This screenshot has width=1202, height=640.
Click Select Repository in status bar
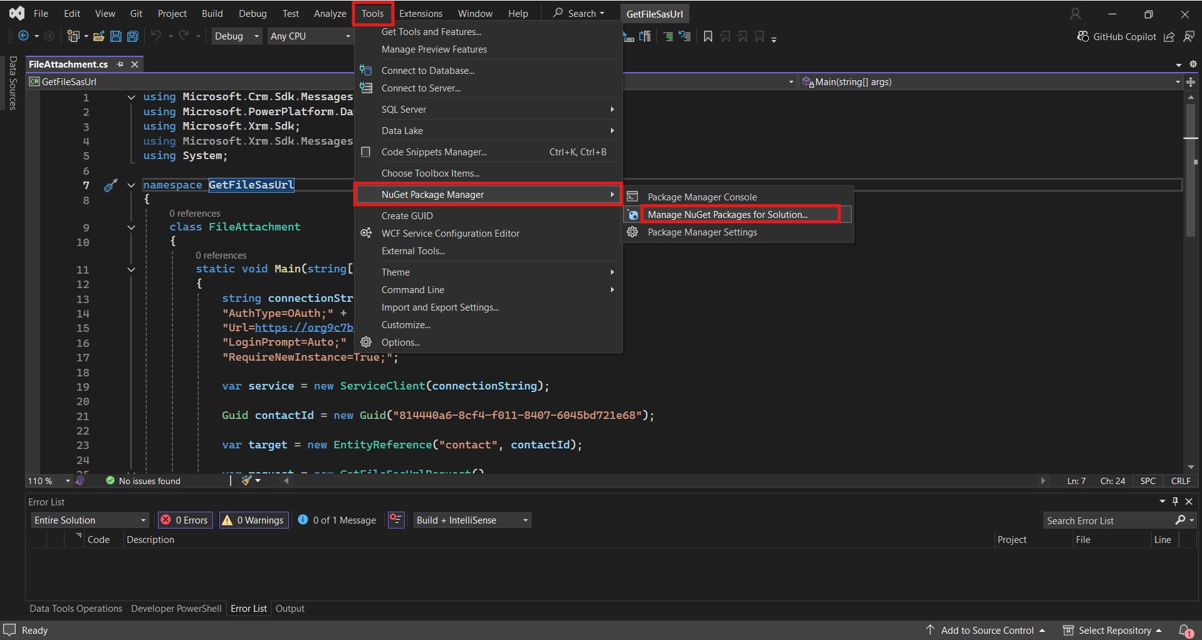tap(1114, 630)
